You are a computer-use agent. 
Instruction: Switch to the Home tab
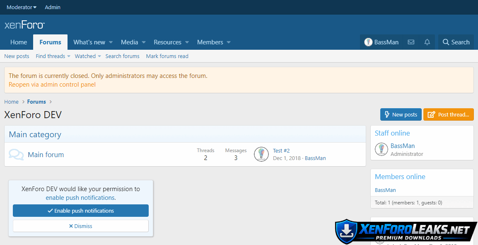point(19,42)
